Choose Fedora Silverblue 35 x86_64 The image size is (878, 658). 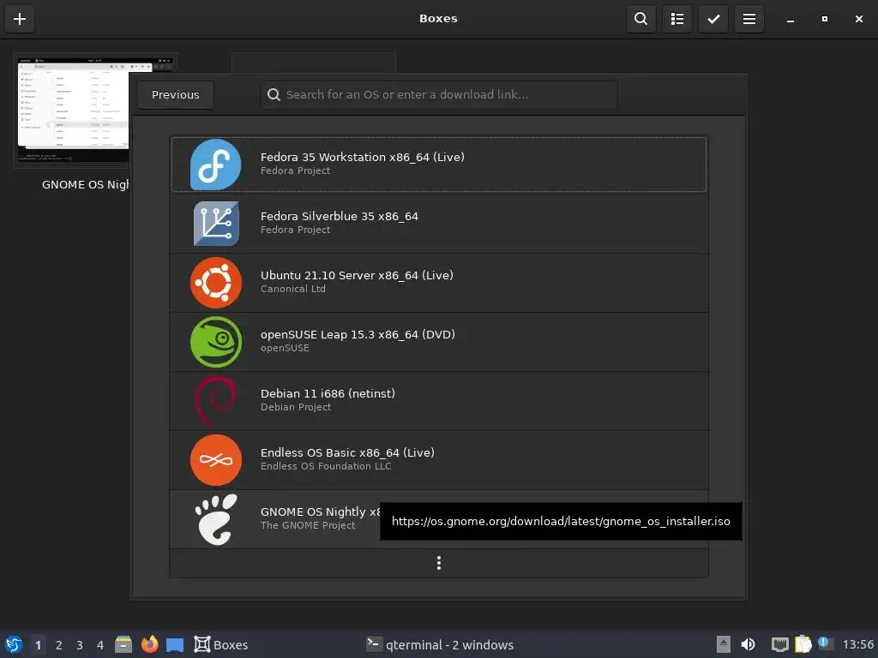tap(438, 224)
